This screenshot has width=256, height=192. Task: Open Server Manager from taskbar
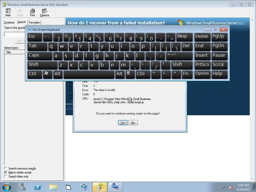coord(22,187)
